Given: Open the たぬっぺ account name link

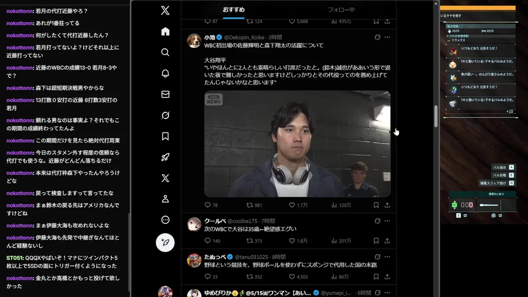Looking at the screenshot, I should (215, 257).
